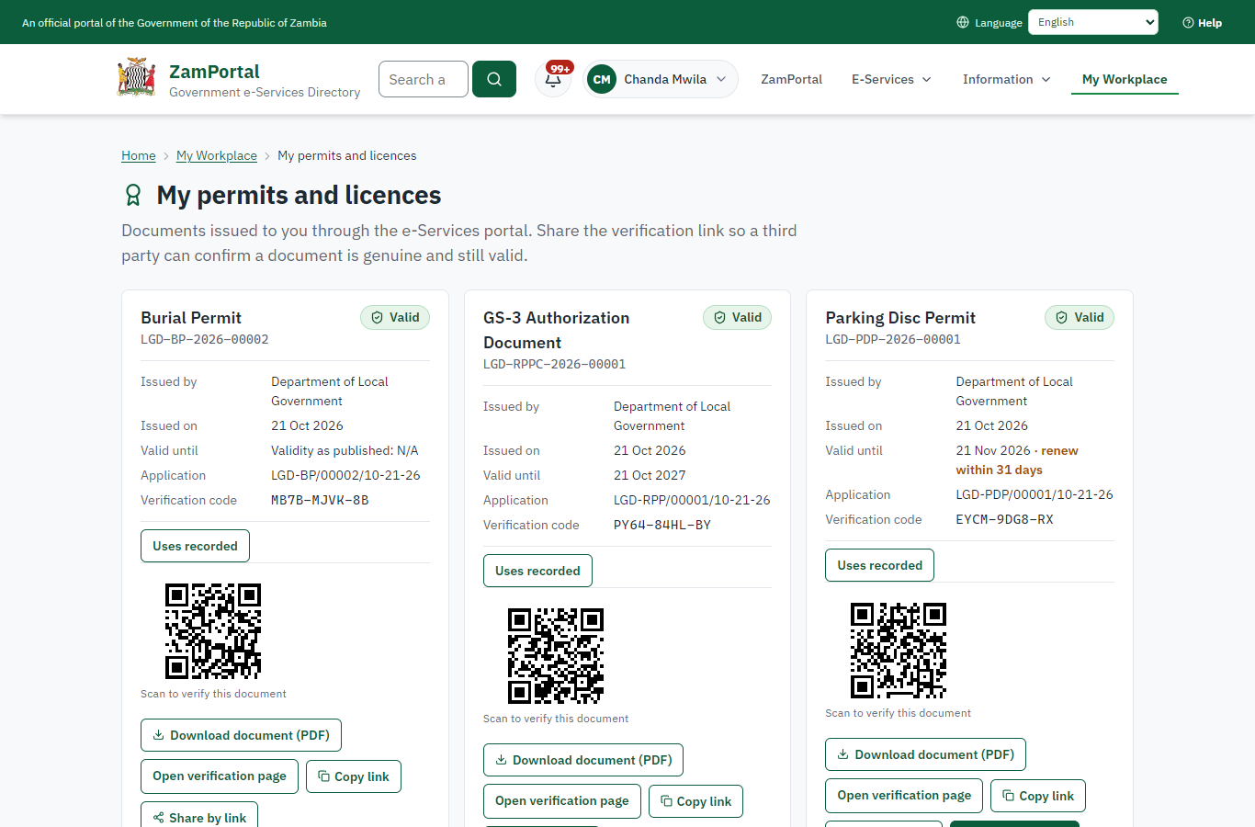Click verification code MB7B-MJVK-8B
The width and height of the screenshot is (1255, 827).
[320, 500]
